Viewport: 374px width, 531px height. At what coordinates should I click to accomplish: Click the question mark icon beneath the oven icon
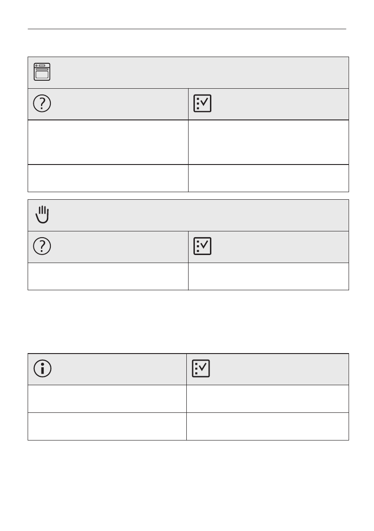tap(42, 103)
